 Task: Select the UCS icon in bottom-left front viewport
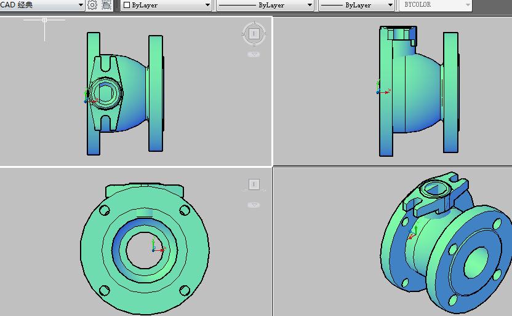[158, 247]
